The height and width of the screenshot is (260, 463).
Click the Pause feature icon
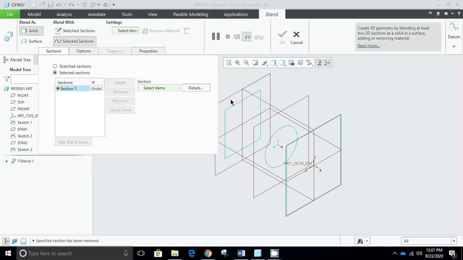pyautogui.click(x=216, y=36)
